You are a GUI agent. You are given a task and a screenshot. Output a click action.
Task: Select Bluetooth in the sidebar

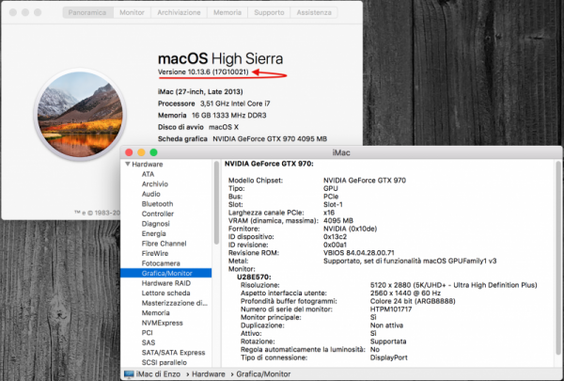pos(157,204)
